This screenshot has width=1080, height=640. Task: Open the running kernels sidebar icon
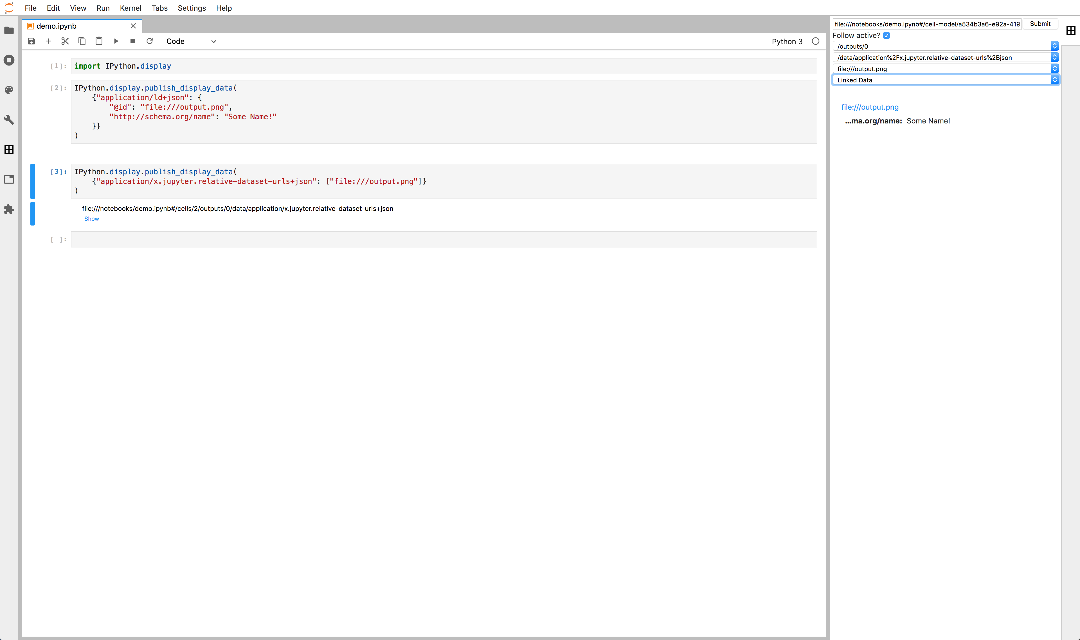9,60
